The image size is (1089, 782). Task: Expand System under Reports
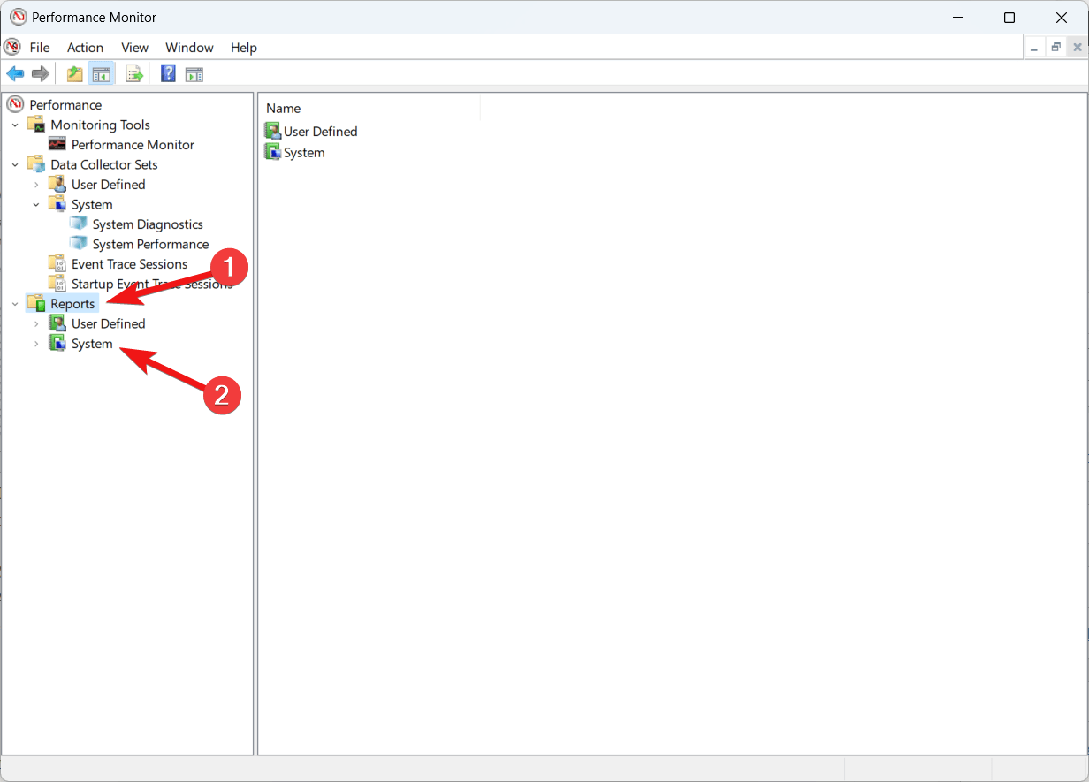[x=36, y=344]
